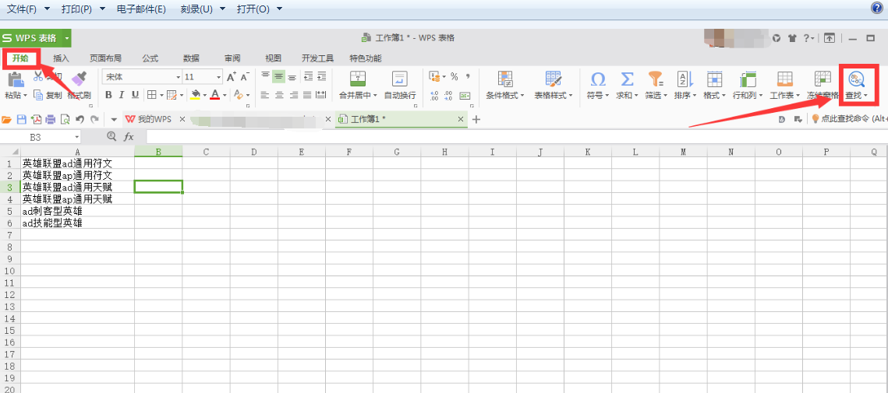Open the 开发工具 (Developer) tab
This screenshot has height=393, width=888.
[x=318, y=58]
